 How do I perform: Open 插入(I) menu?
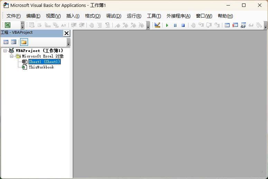pyautogui.click(x=73, y=16)
